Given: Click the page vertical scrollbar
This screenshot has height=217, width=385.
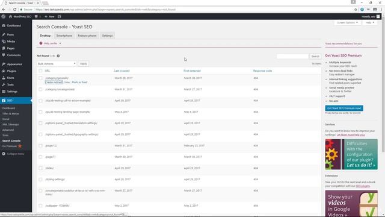Looking at the screenshot, I should coord(383,86).
